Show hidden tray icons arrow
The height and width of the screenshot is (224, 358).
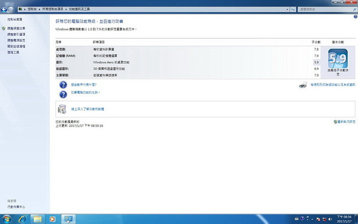[x=312, y=219]
